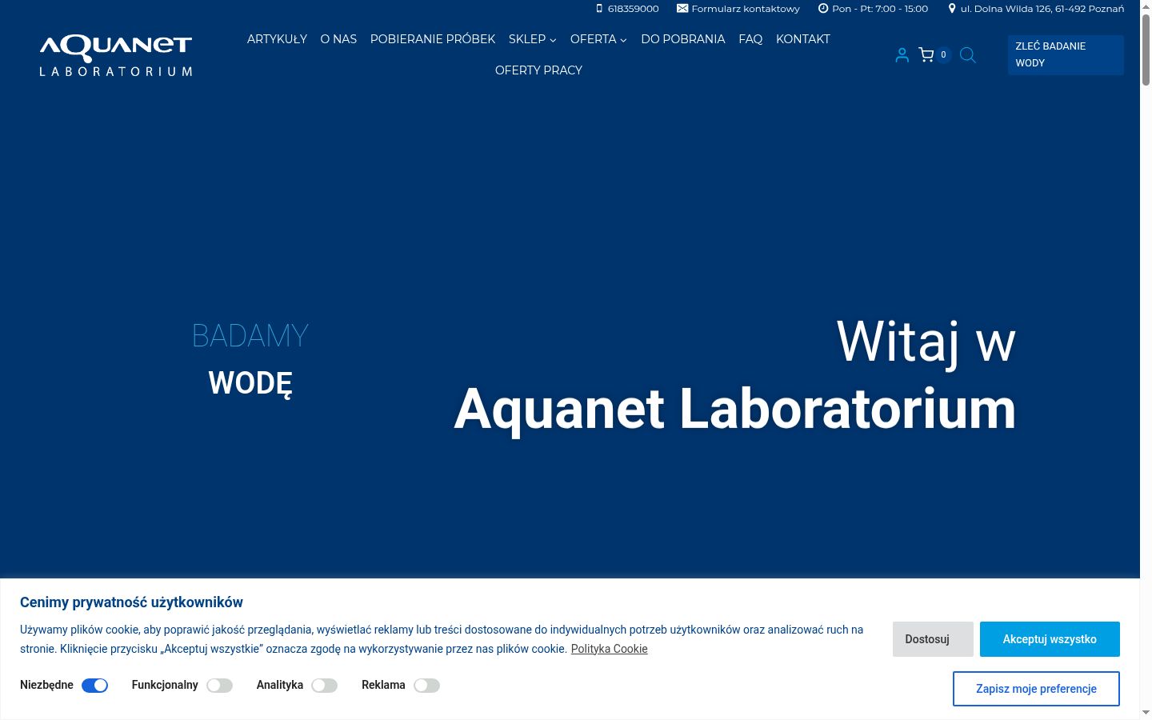Click the clock icon for opening hours
This screenshot has height=720, width=1152.
pos(823,9)
